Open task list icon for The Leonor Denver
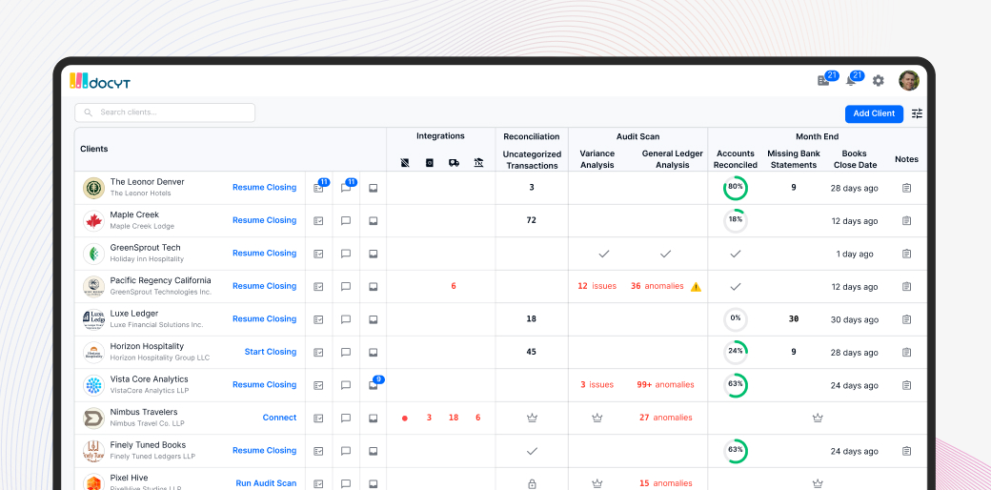The width and height of the screenshot is (991, 490). (x=318, y=188)
